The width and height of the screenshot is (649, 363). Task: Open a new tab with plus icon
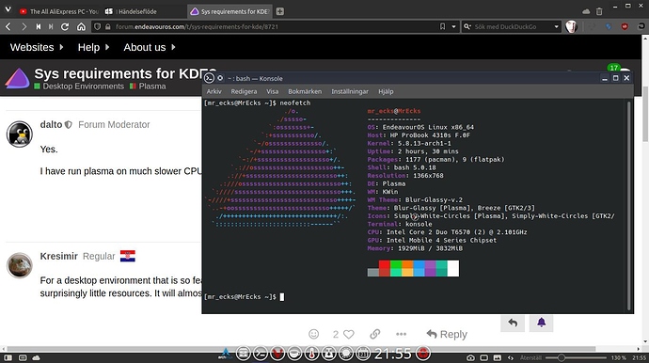280,11
